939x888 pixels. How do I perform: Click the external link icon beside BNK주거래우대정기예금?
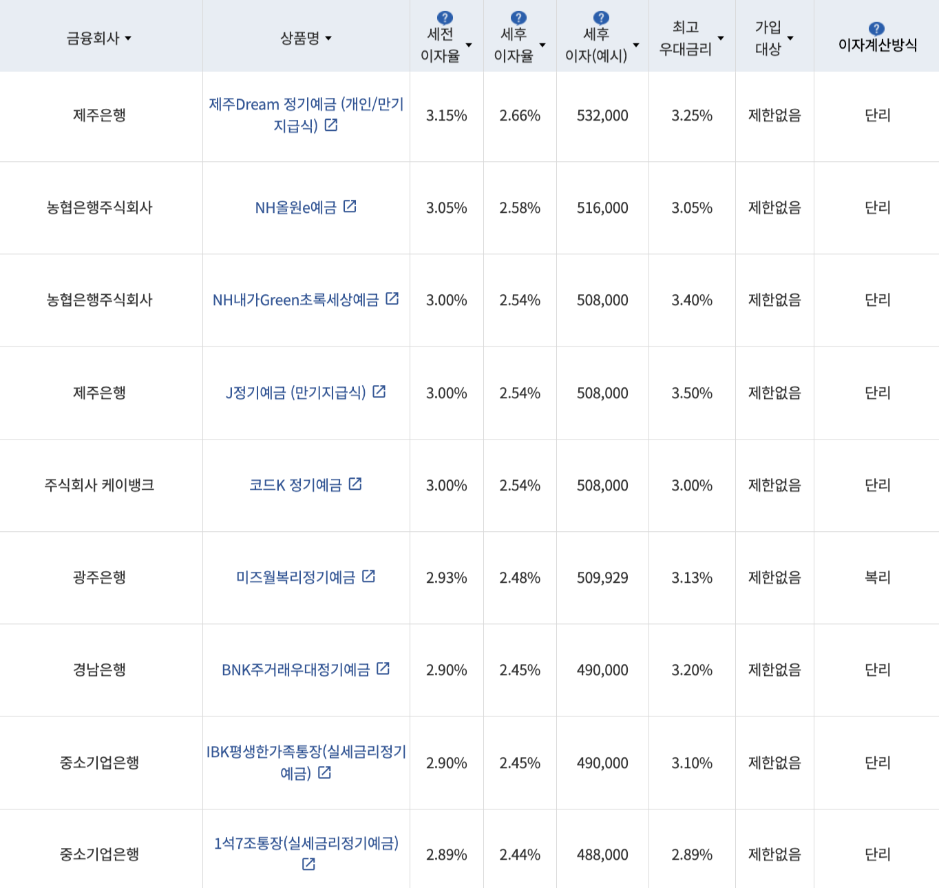point(384,669)
